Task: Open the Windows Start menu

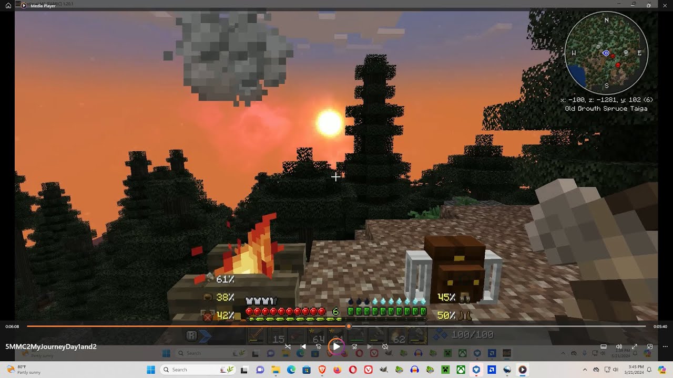Action: 151,370
